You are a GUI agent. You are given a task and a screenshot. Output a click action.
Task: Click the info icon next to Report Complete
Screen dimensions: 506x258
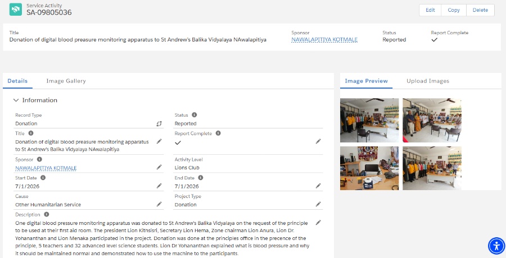218,133
